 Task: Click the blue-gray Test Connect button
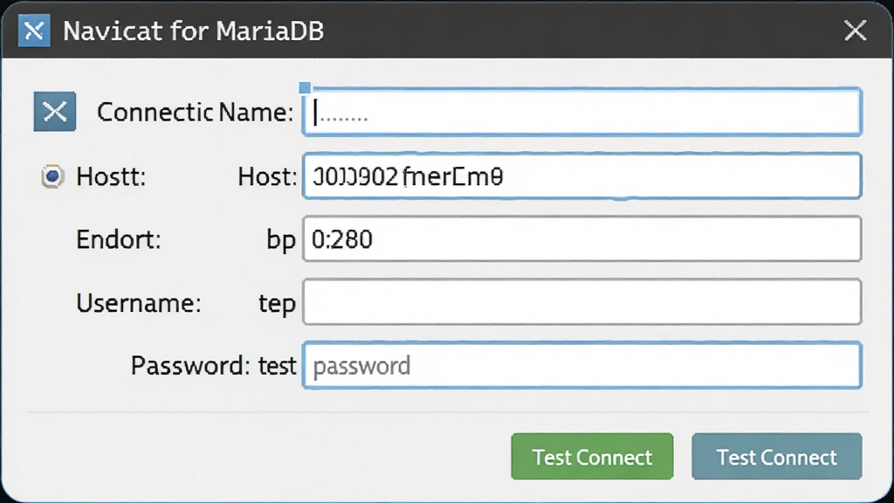776,456
